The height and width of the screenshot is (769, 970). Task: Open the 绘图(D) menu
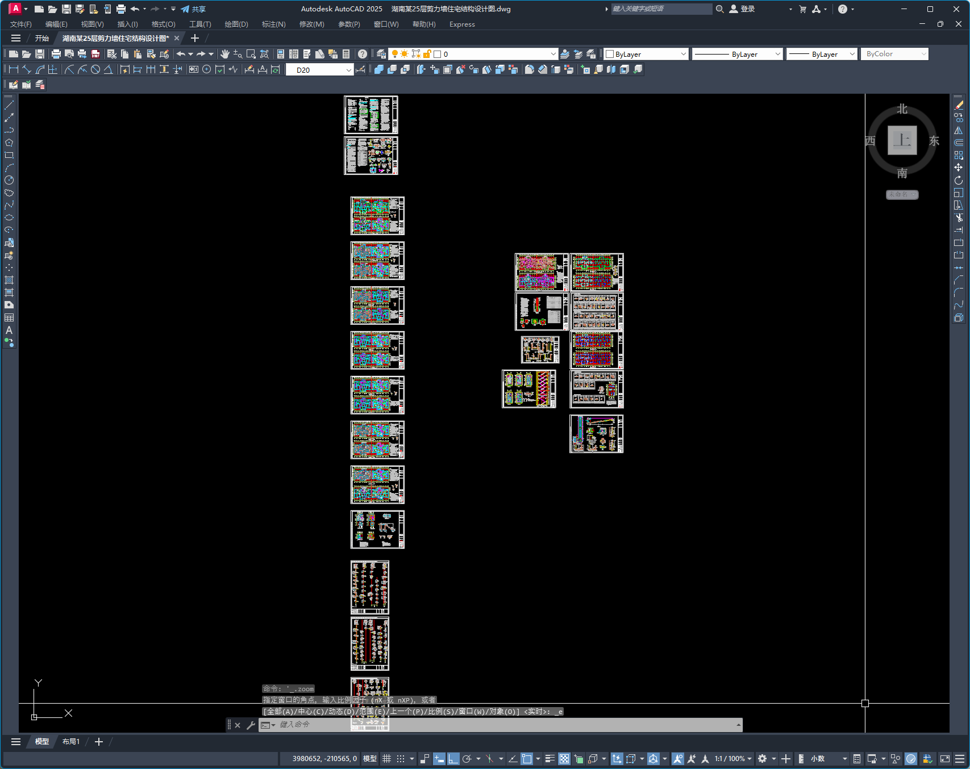pos(236,24)
